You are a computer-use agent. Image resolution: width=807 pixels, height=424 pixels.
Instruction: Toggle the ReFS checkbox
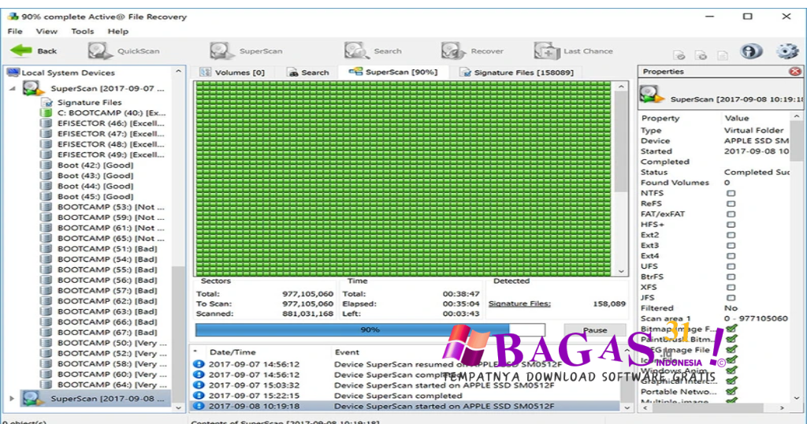[731, 204]
